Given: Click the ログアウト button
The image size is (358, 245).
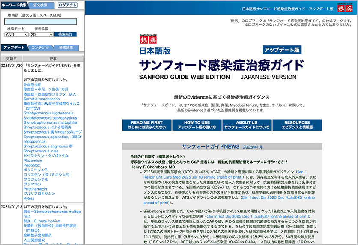Looking at the screenshot, I should [x=67, y=5].
